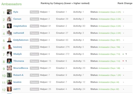Click 'Creator: 29' in Carson row
Screen dimensions: 135x94
tap(62, 19)
